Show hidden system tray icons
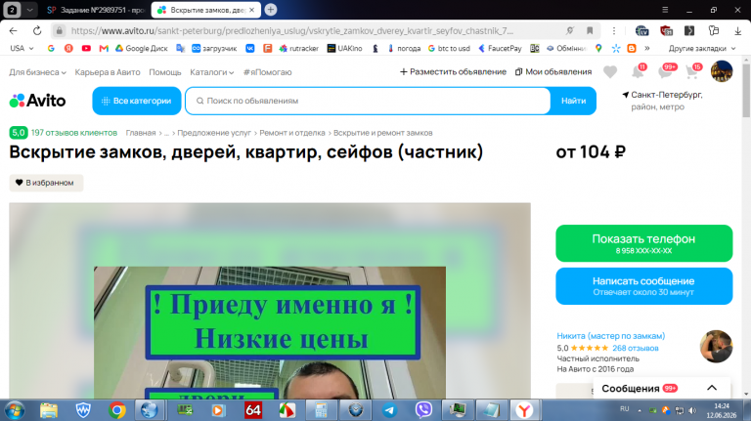The width and height of the screenshot is (751, 421). 639,410
